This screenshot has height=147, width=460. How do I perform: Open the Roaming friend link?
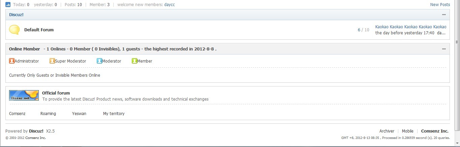tap(48, 114)
